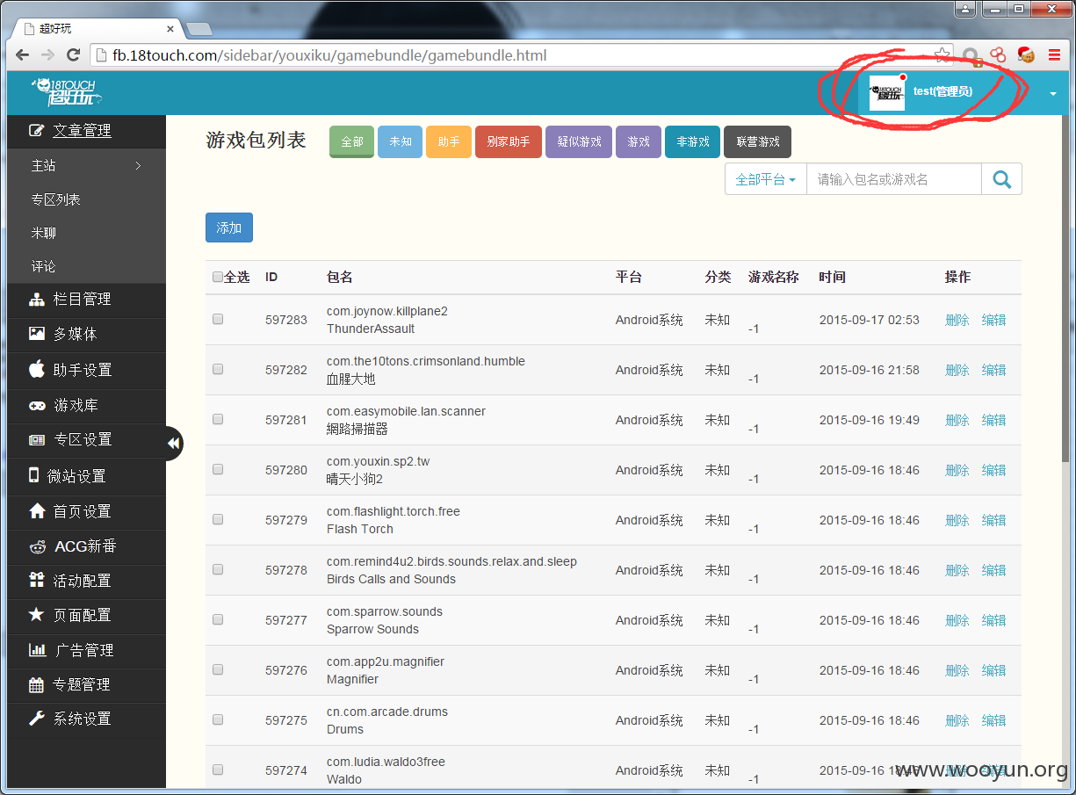This screenshot has width=1076, height=795.
Task: Check the row for ID 597283
Action: coord(218,319)
